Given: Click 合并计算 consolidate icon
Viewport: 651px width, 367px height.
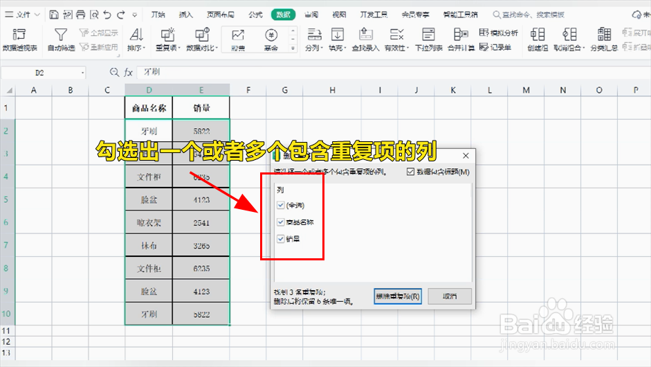Looking at the screenshot, I should coord(461,40).
